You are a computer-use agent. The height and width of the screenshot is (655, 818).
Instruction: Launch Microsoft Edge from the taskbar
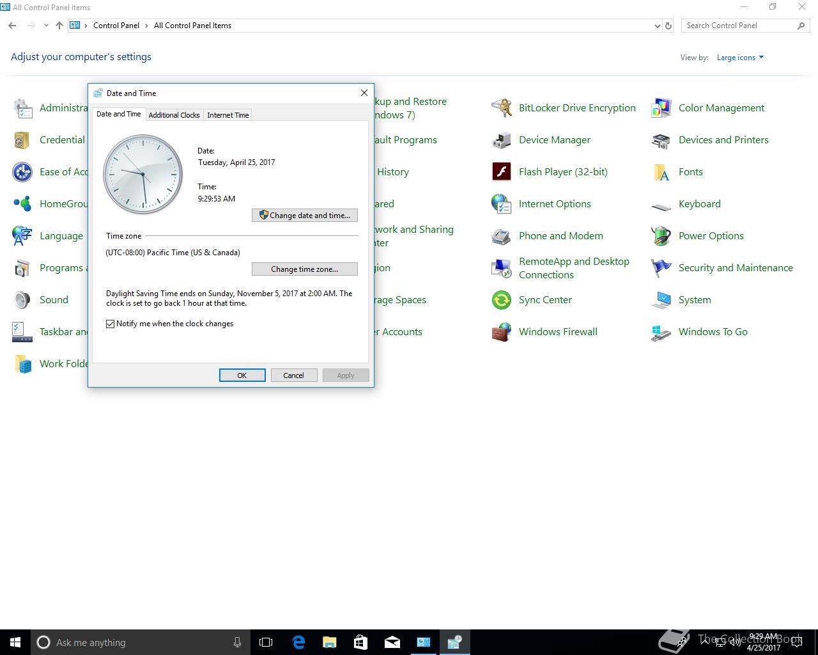pos(298,642)
